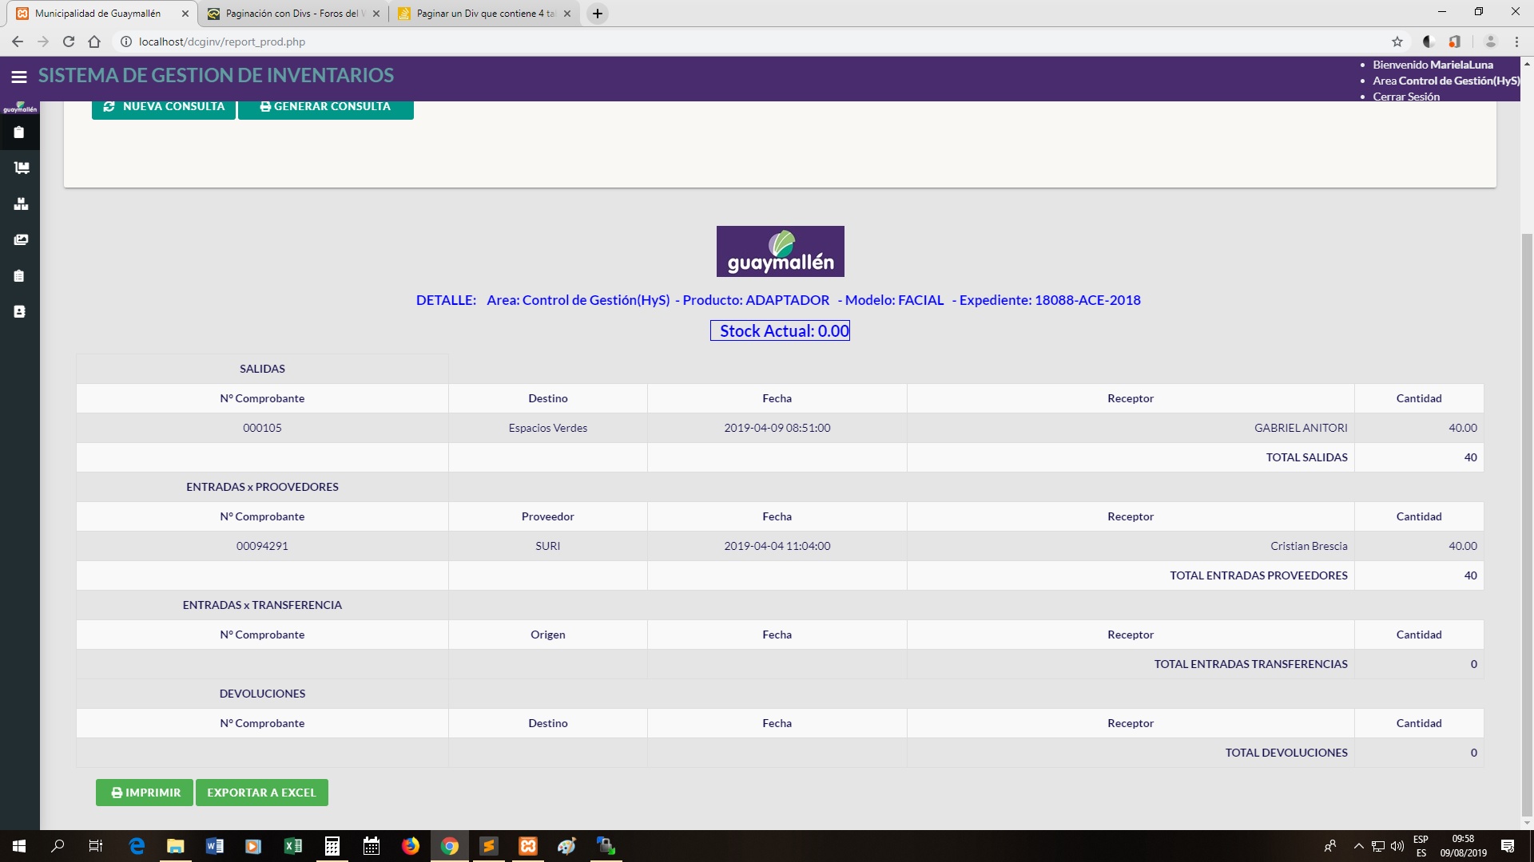1534x862 pixels.
Task: Click the small guaymallén logo atop sidebar
Action: tap(20, 108)
